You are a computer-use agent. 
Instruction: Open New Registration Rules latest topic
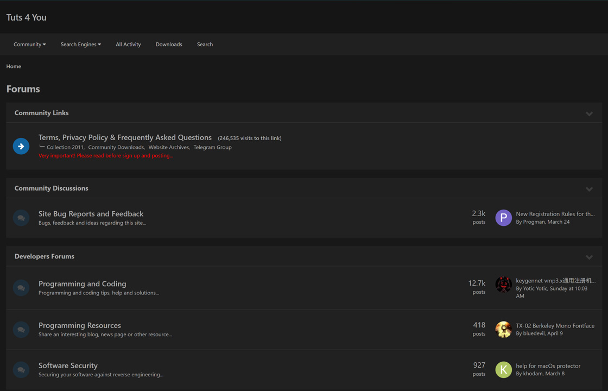click(555, 214)
